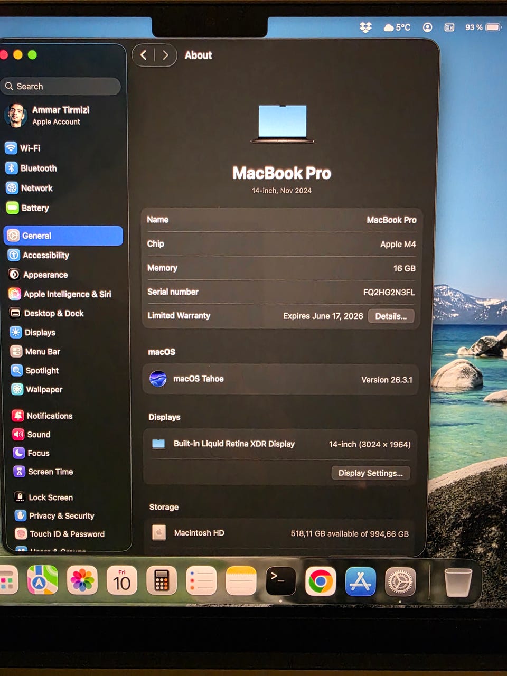Open Focus settings
507x676 pixels.
pyautogui.click(x=32, y=453)
